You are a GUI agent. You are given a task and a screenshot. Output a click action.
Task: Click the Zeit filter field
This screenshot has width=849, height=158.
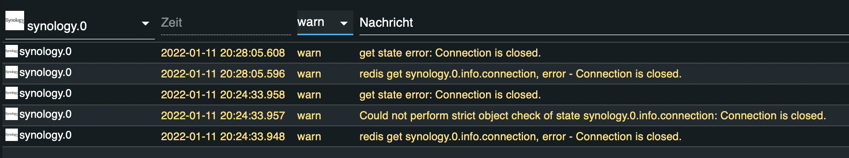[x=226, y=23]
